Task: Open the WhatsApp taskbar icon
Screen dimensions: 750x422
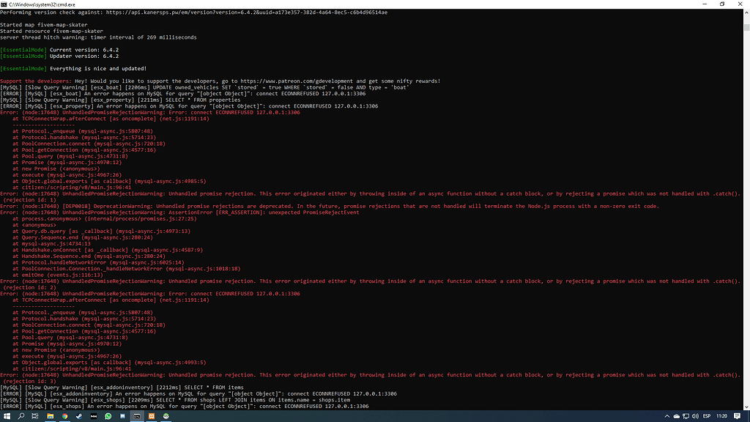Action: click(x=108, y=415)
